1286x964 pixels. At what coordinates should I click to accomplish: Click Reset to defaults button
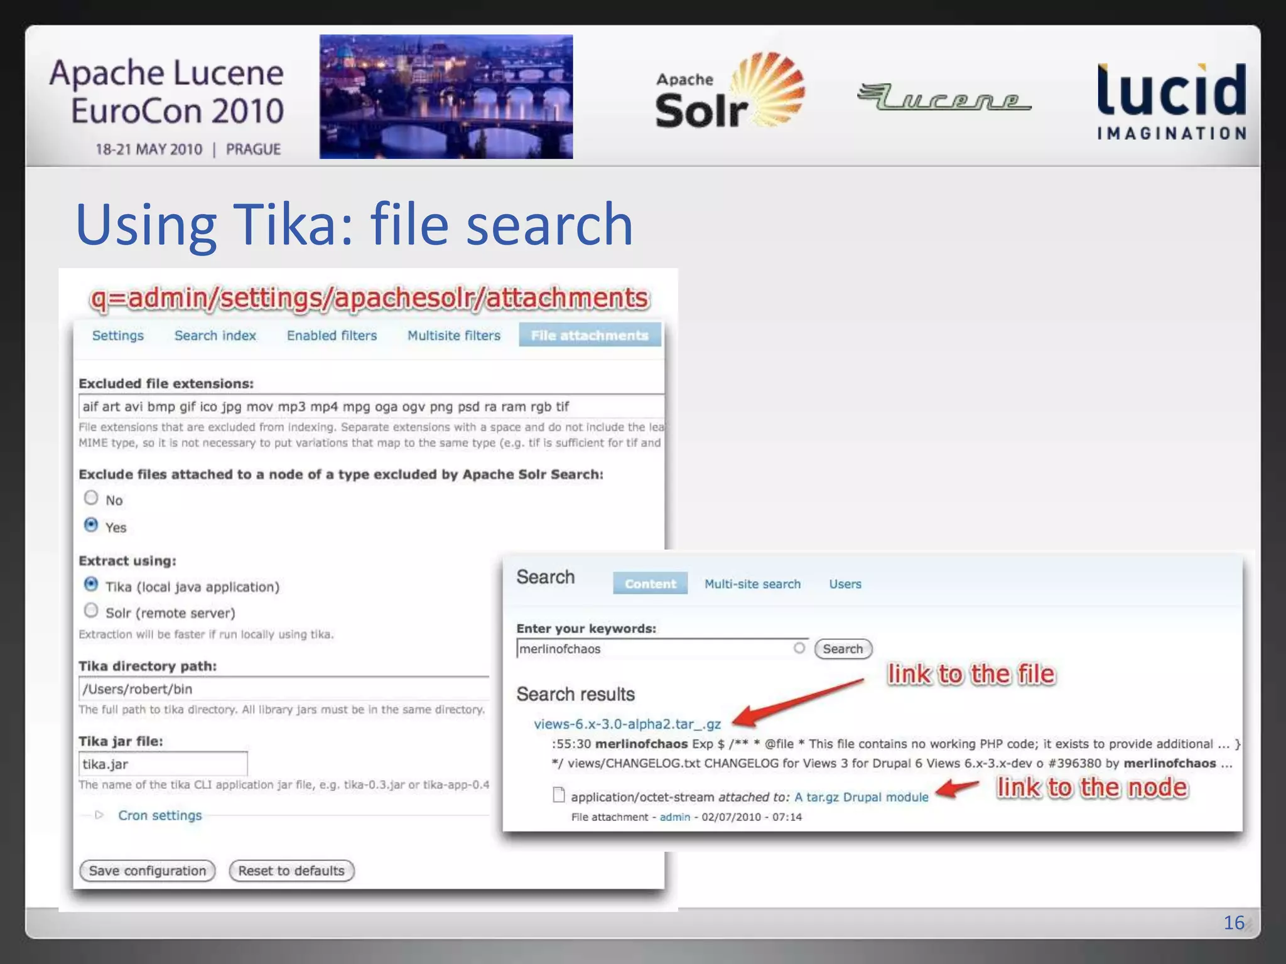click(291, 870)
